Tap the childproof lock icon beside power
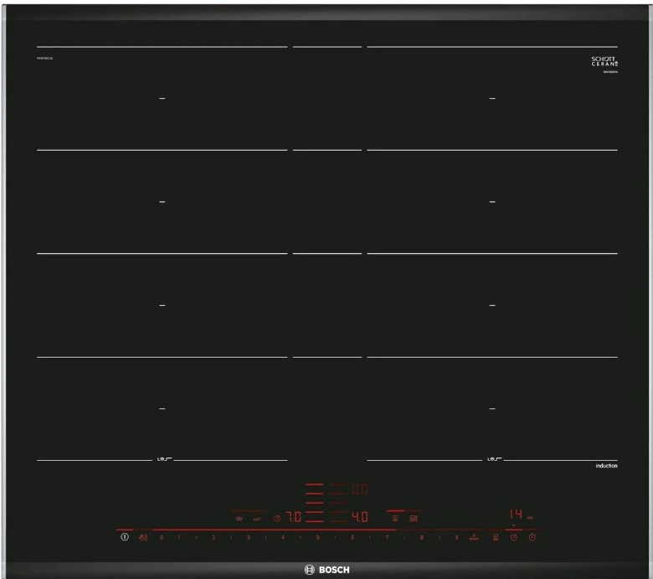The height and width of the screenshot is (579, 653). pyautogui.click(x=143, y=536)
